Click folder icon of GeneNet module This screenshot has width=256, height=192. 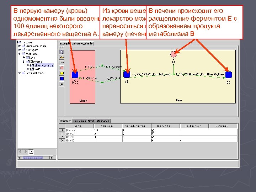(23, 46)
